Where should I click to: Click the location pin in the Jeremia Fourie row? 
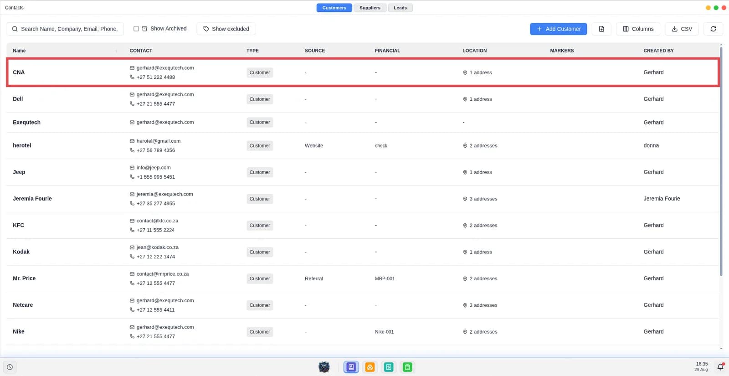click(465, 199)
